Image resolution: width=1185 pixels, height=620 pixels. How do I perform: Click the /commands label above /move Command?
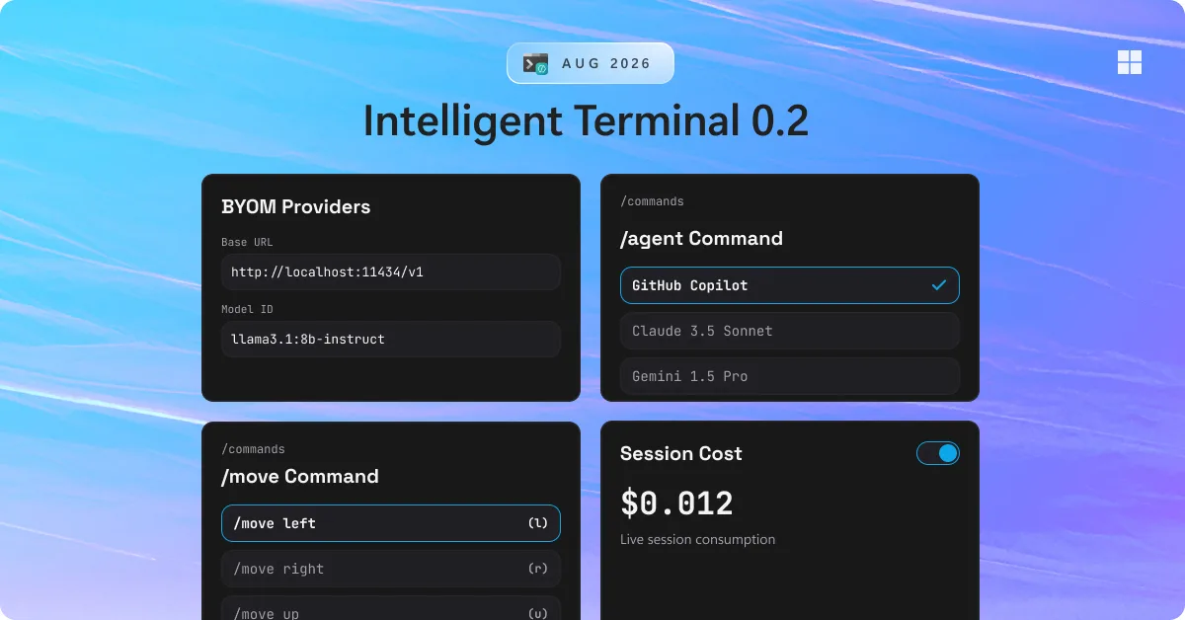coord(253,449)
